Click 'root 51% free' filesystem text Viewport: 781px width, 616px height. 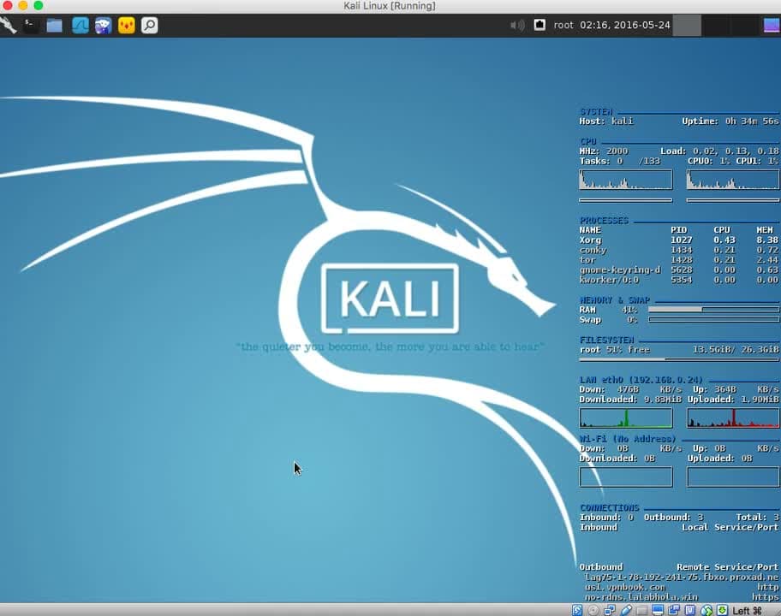[615, 349]
